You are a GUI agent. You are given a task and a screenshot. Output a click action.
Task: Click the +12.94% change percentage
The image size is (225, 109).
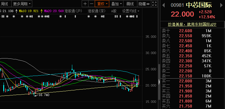[x=207, y=17]
